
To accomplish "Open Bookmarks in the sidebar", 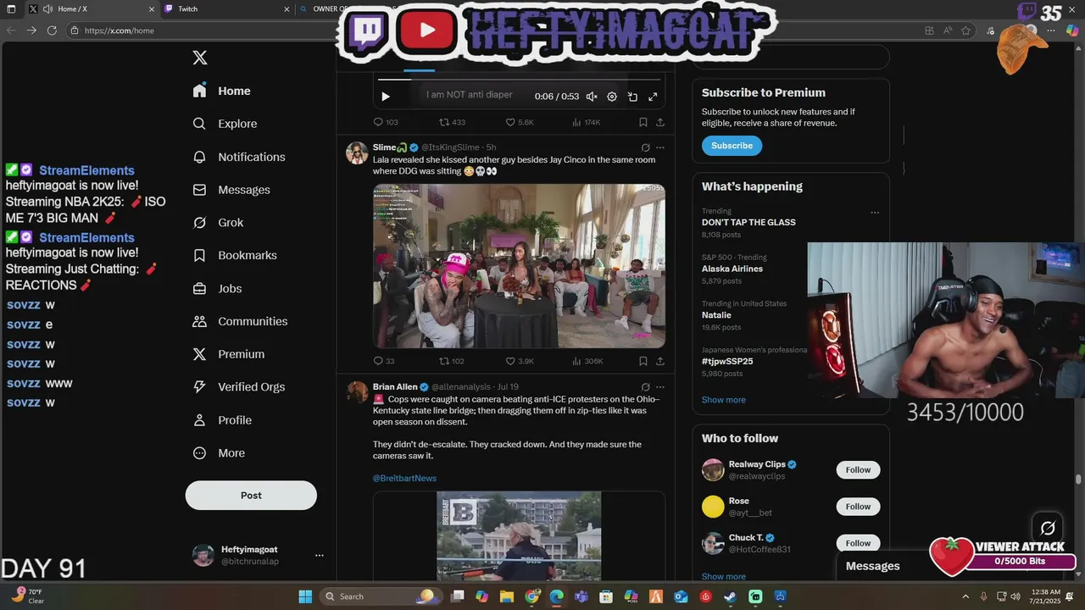I will pyautogui.click(x=235, y=255).
